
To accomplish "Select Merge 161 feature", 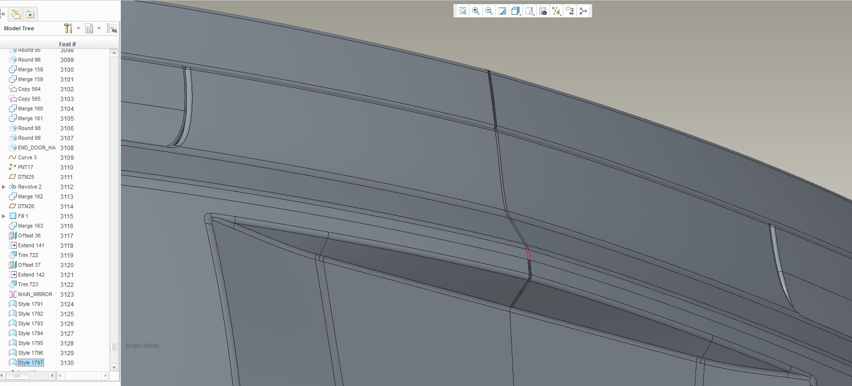I will coord(30,118).
